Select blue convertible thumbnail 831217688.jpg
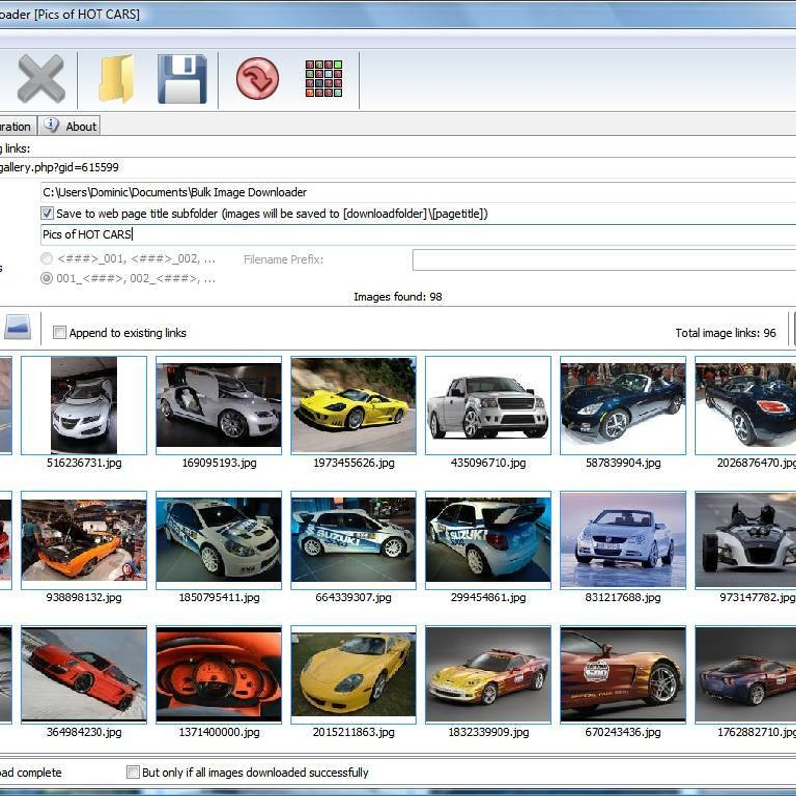This screenshot has height=796, width=796. pyautogui.click(x=623, y=540)
